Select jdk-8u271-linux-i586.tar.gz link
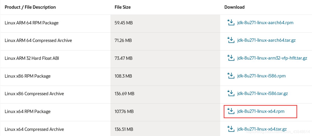Screen dimensions: 312x136 (262, 94)
